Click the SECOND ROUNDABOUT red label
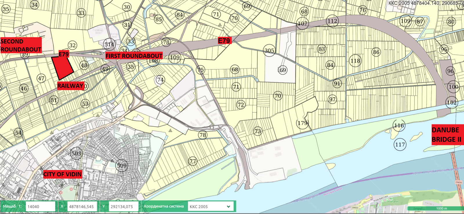The height and width of the screenshot is (214, 464). tap(21, 46)
